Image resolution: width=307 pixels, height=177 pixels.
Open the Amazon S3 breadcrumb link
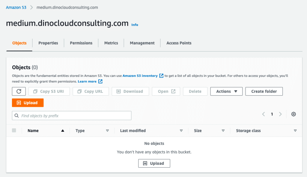tap(16, 7)
